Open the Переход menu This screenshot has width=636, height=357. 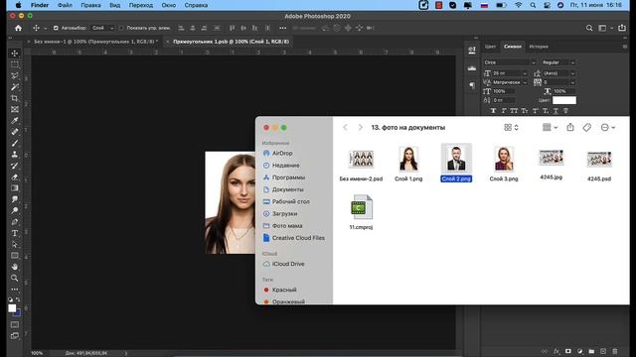coord(141,5)
